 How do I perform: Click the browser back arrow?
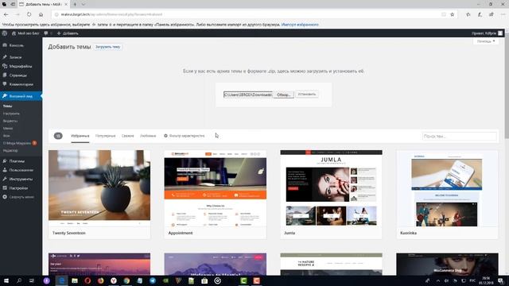coord(6,14)
